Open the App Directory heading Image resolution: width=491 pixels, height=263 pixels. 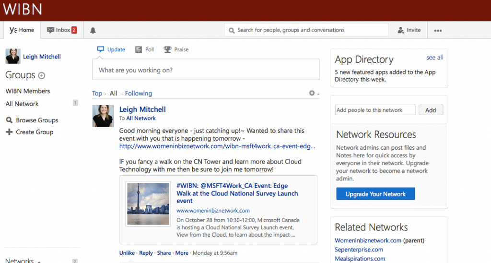[364, 60]
